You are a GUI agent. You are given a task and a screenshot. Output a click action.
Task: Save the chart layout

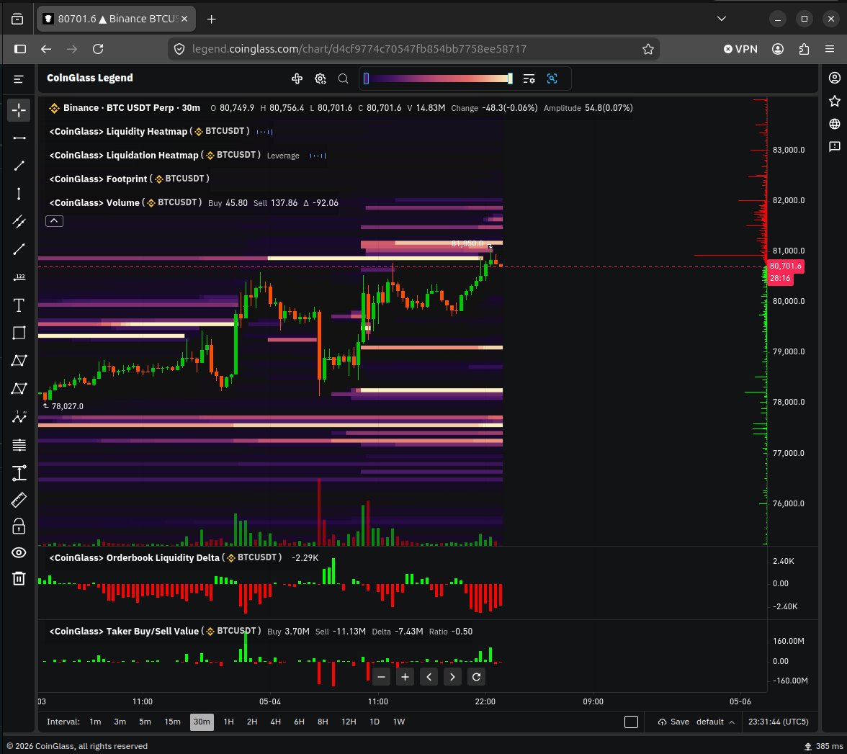click(673, 722)
